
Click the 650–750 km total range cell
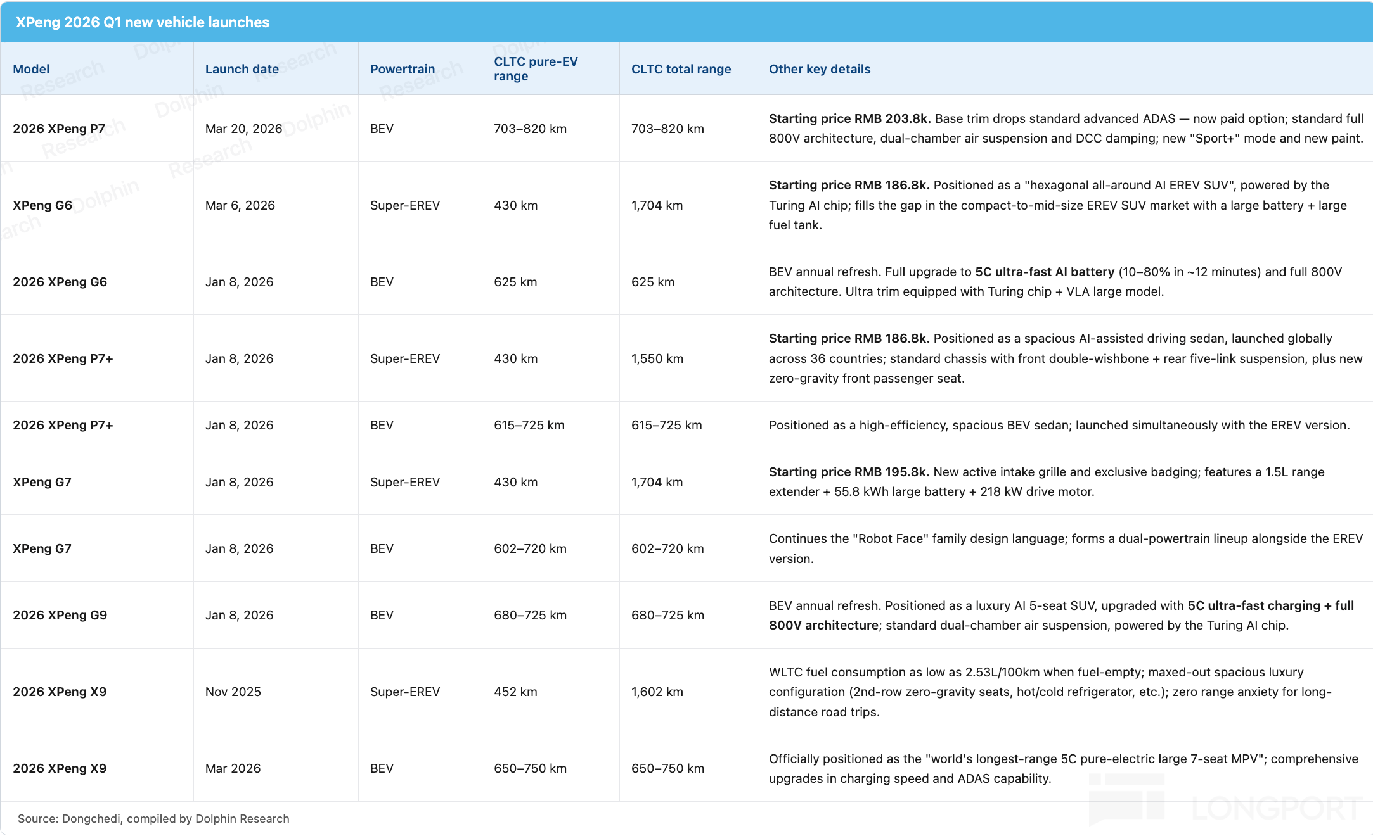click(x=667, y=768)
